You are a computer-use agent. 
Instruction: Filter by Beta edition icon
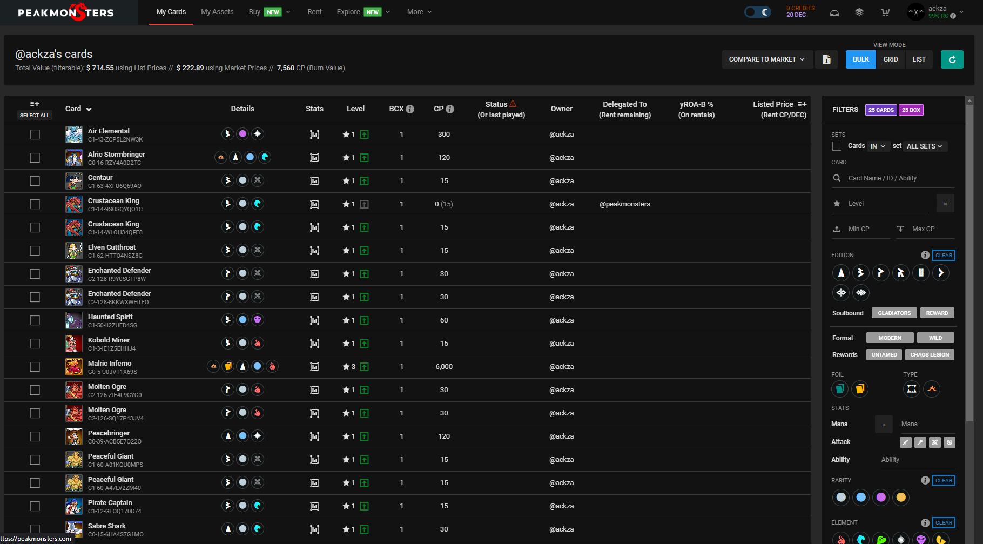[x=861, y=273]
